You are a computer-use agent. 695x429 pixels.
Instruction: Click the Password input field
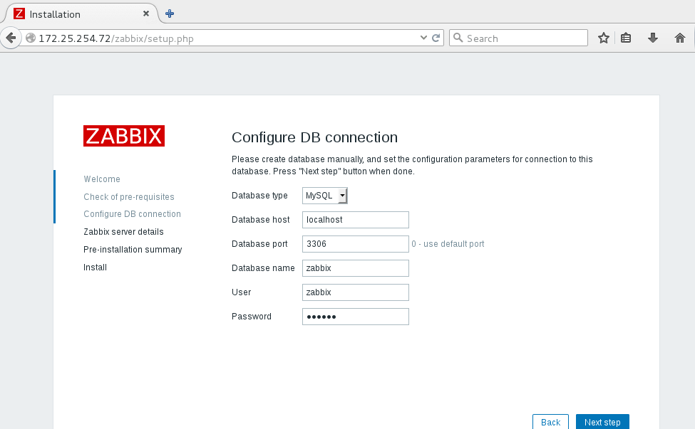356,317
